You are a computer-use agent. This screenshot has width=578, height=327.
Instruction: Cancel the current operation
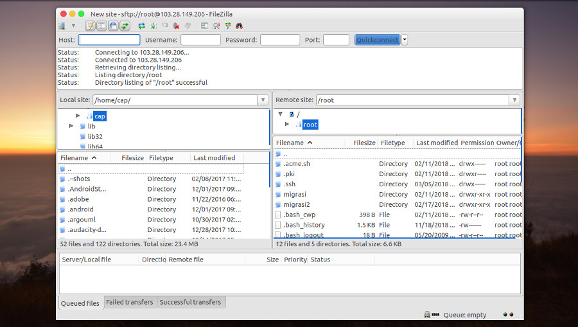[165, 26]
